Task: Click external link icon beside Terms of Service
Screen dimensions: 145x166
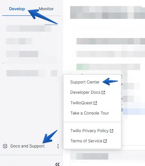Action: (105, 141)
